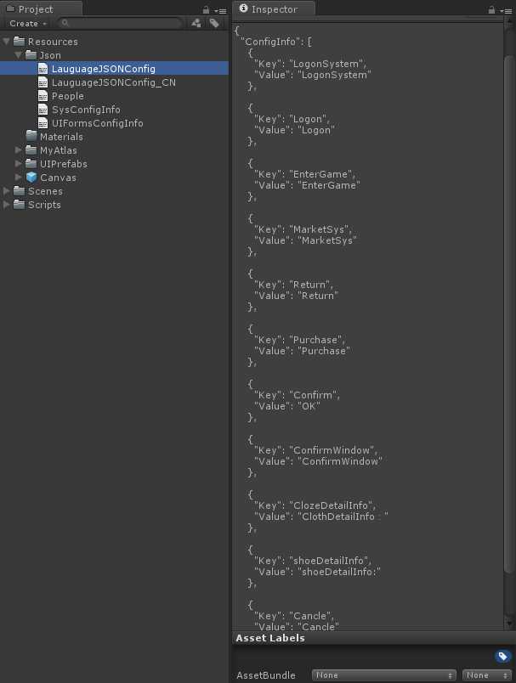Screen dimensions: 516x683
Task: Open the Search by Label filter icon
Action: pos(214,23)
